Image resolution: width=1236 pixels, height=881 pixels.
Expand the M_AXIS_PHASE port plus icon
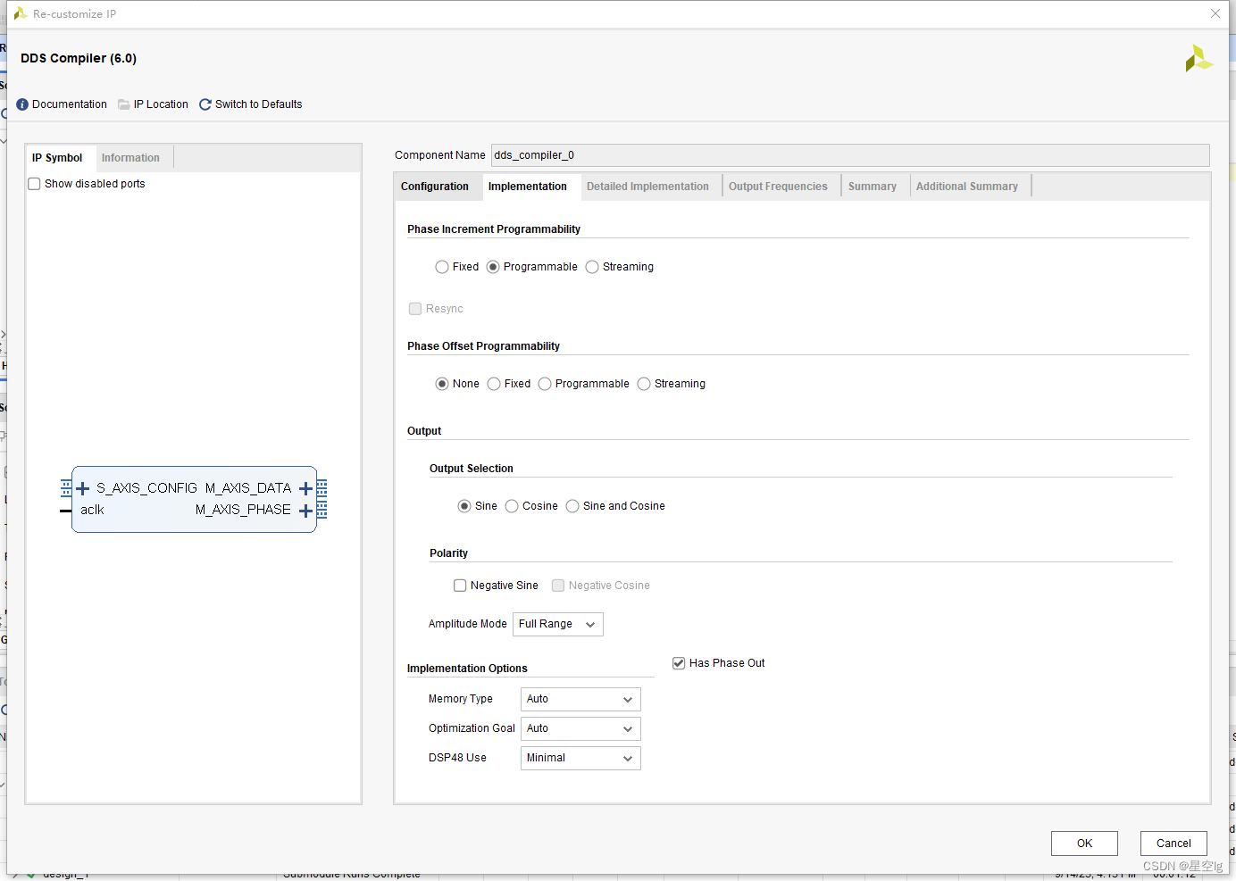(305, 511)
